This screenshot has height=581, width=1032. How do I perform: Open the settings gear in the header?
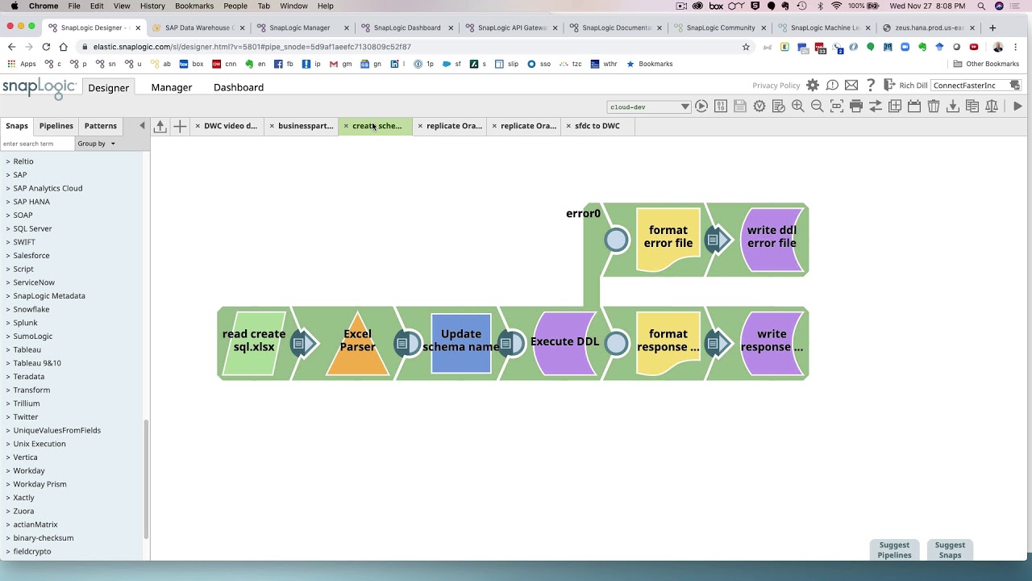point(813,86)
